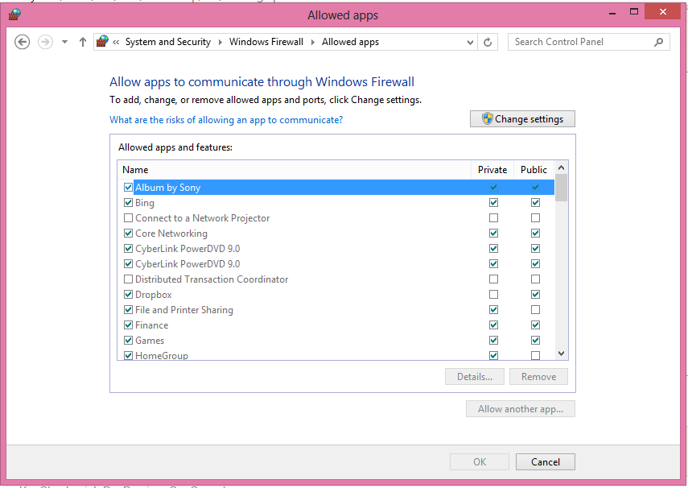Click the firewall icon in title bar

15,15
